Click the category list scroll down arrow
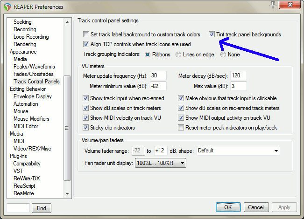Viewport: 304px width, 219px height. (x=67, y=194)
